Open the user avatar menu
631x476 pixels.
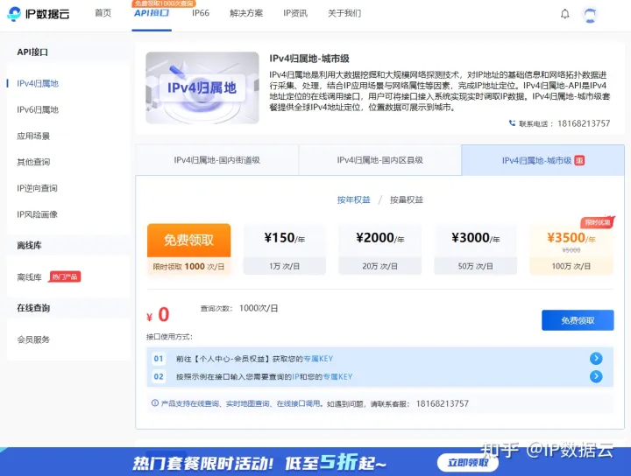point(590,15)
